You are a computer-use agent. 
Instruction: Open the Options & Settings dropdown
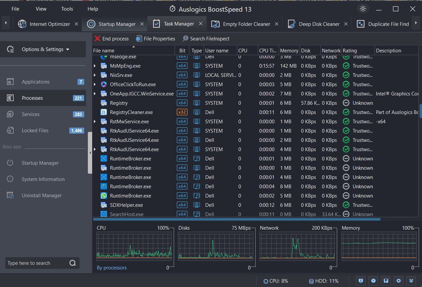point(43,49)
